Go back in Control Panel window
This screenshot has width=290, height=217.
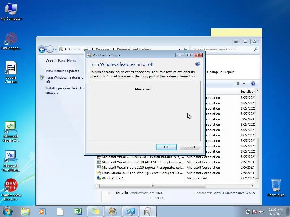[x=42, y=49]
